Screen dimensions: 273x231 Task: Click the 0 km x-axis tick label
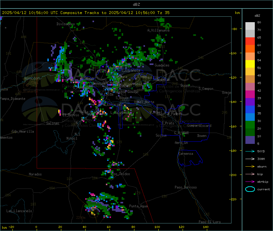point(36,227)
